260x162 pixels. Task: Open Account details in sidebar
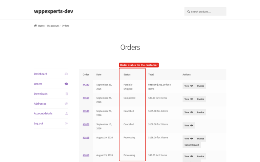[x=43, y=113]
